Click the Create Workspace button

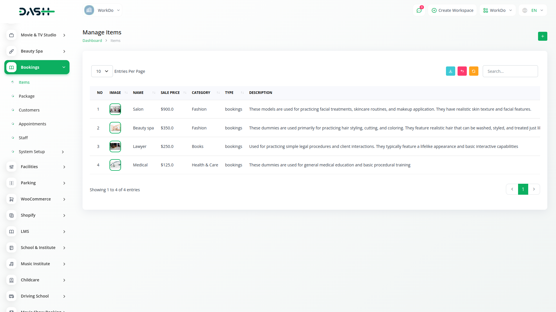452,10
